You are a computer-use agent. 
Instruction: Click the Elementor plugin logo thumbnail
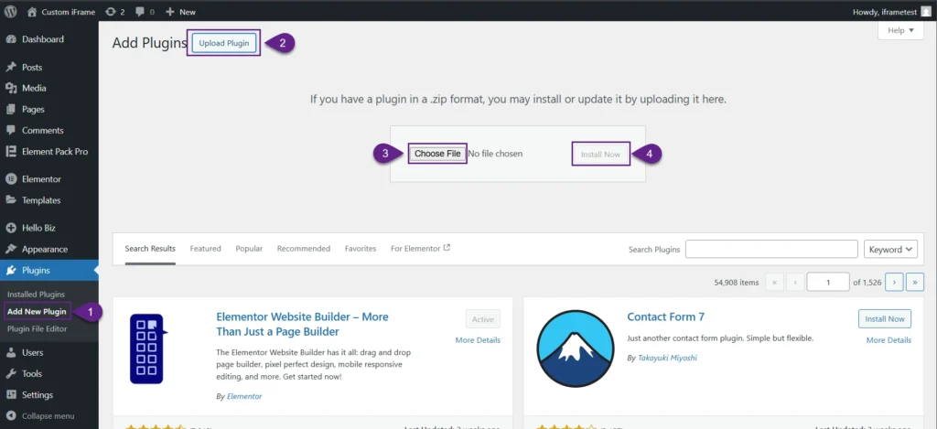(147, 349)
